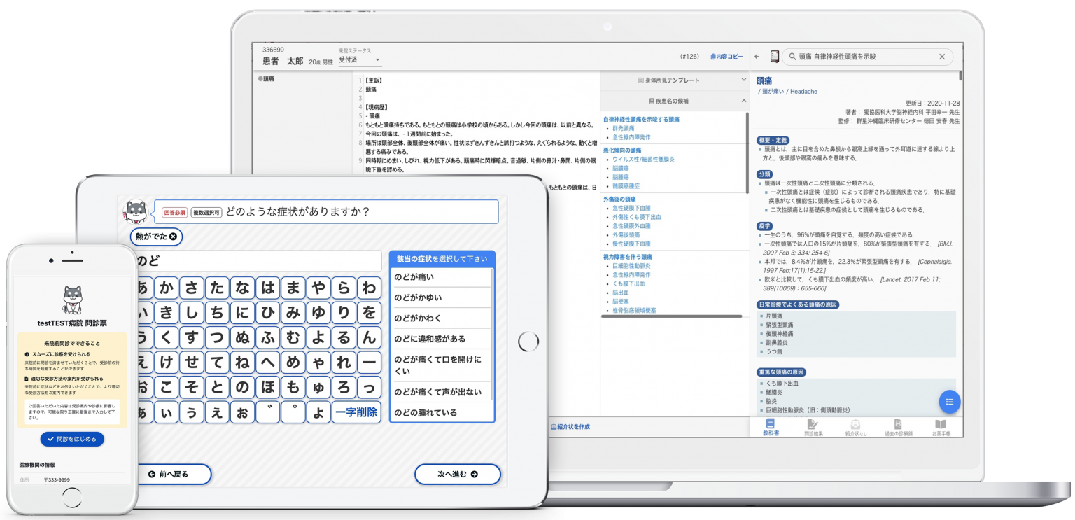Open the 巨細胞性動脈炎 link in the candidate list

pyautogui.click(x=631, y=266)
